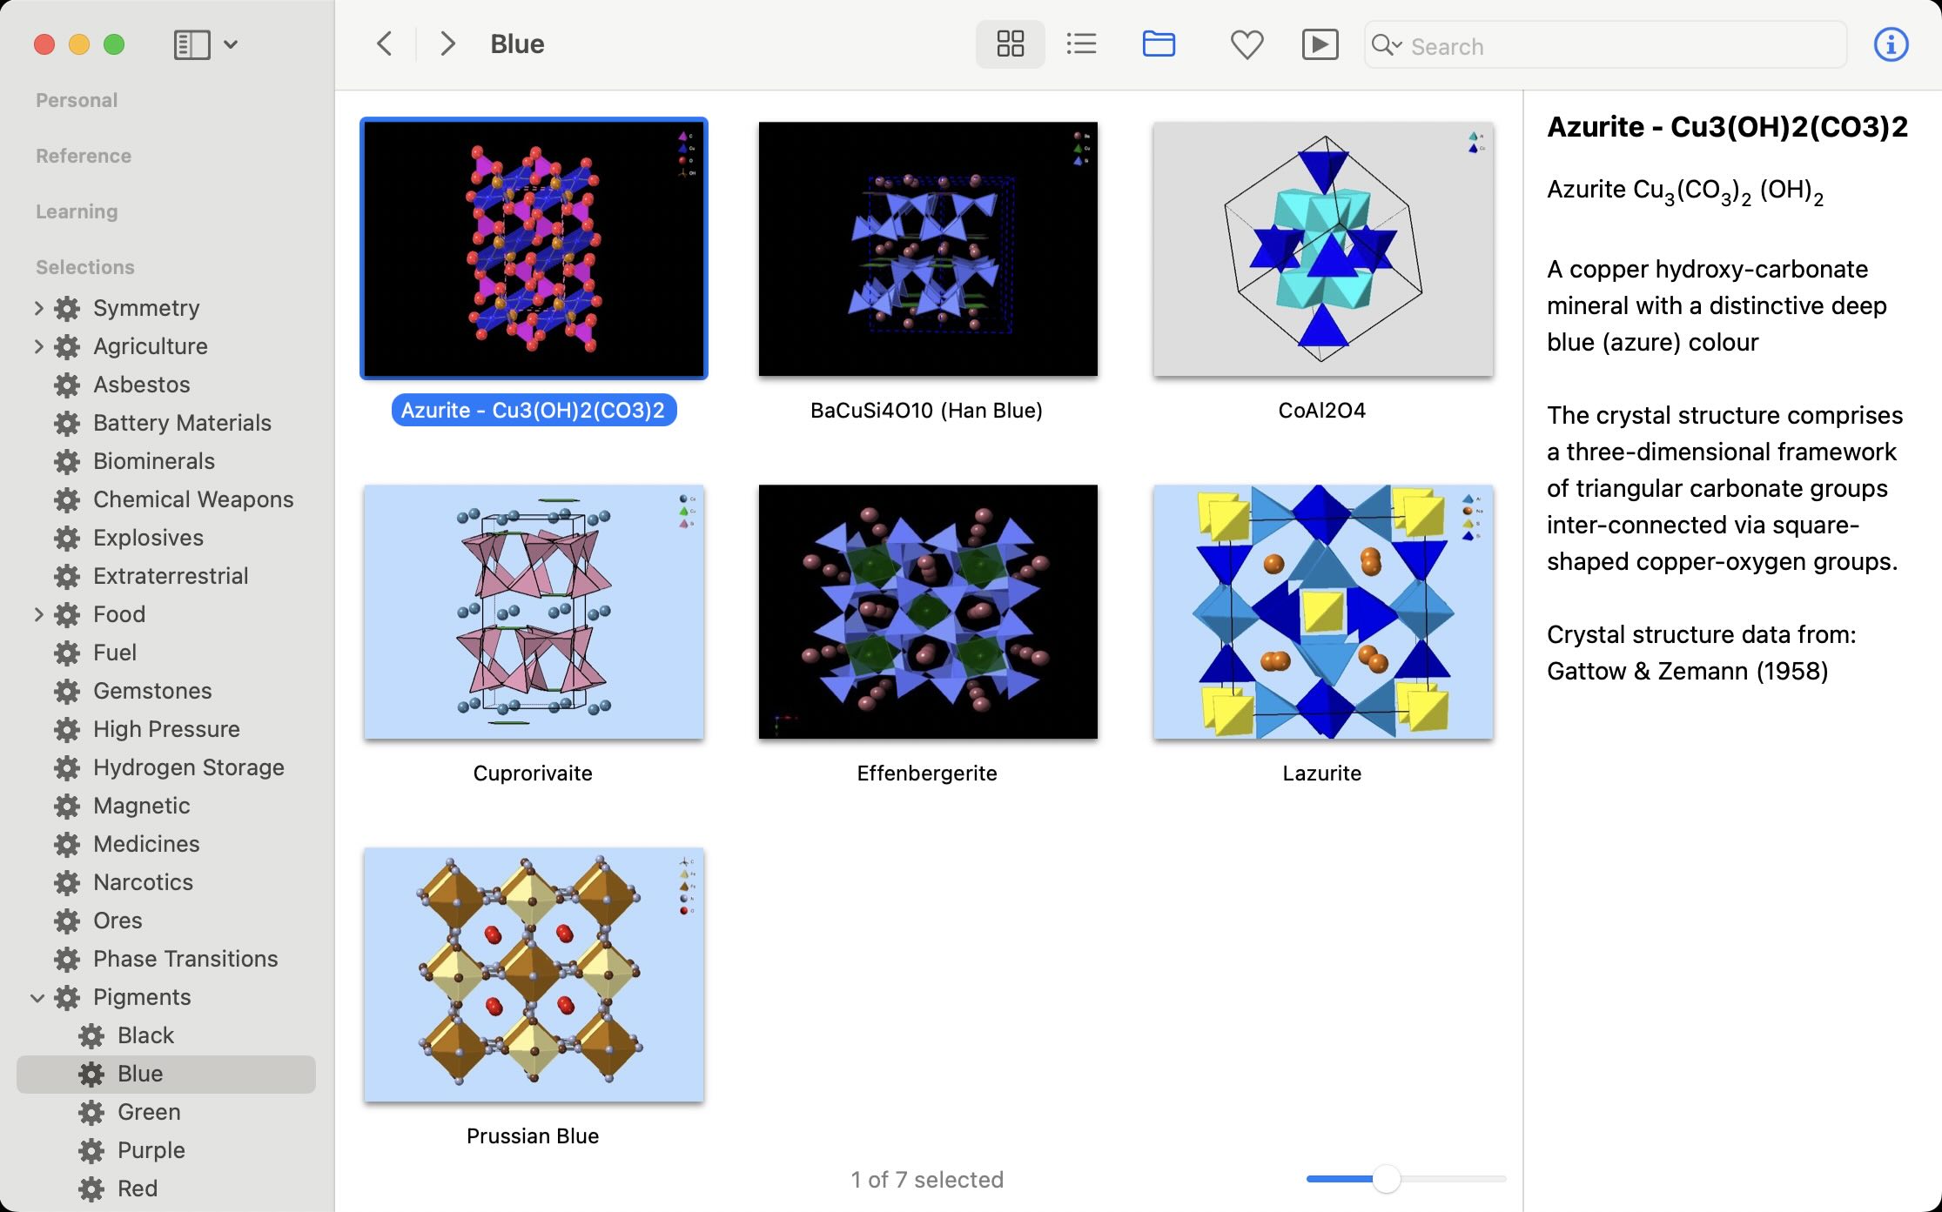Open the sidebar options dropdown chevron
1942x1212 pixels.
click(231, 44)
